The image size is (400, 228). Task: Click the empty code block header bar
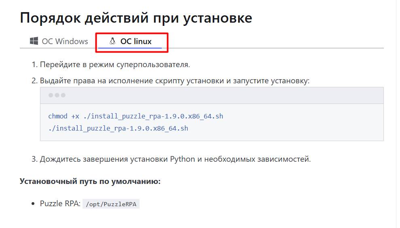tap(212, 95)
